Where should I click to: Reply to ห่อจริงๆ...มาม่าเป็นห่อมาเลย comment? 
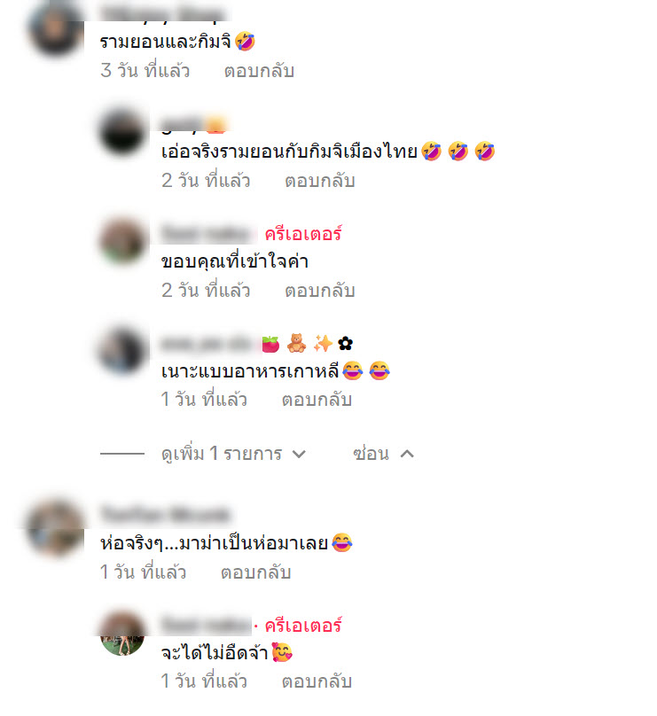(256, 572)
